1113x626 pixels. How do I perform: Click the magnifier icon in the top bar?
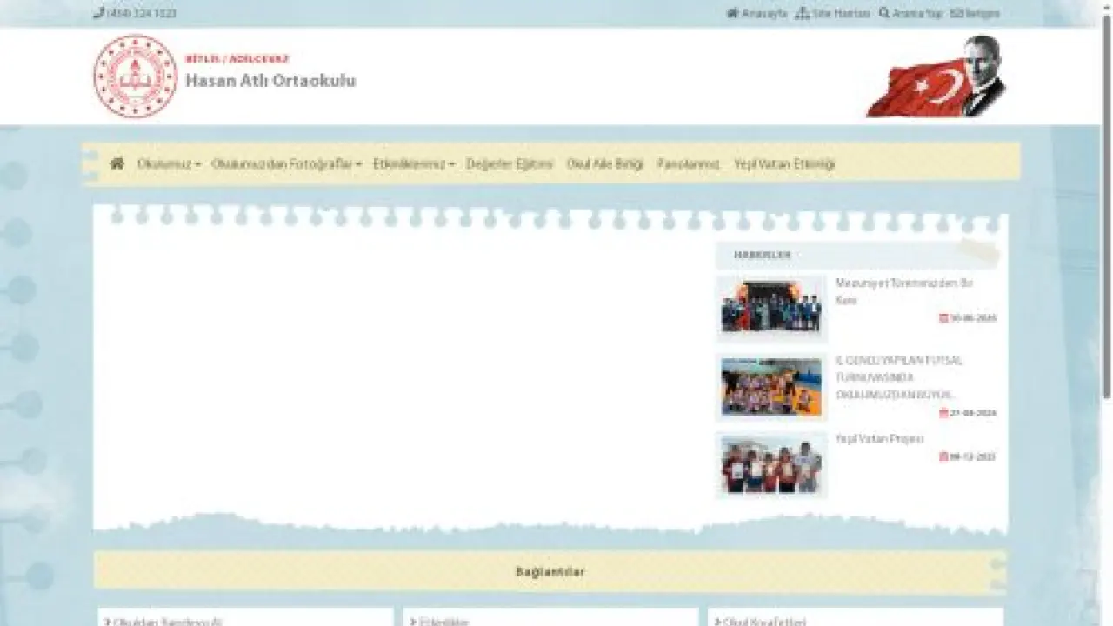pos(884,14)
